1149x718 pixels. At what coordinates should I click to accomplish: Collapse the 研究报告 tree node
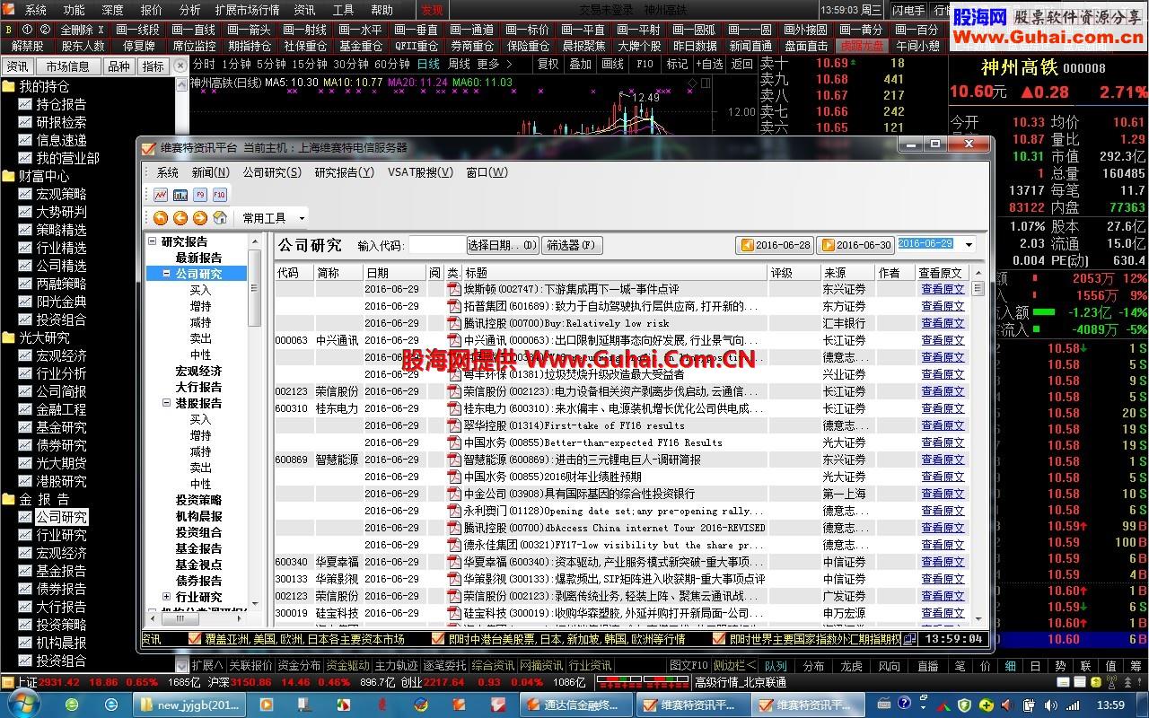[x=152, y=241]
